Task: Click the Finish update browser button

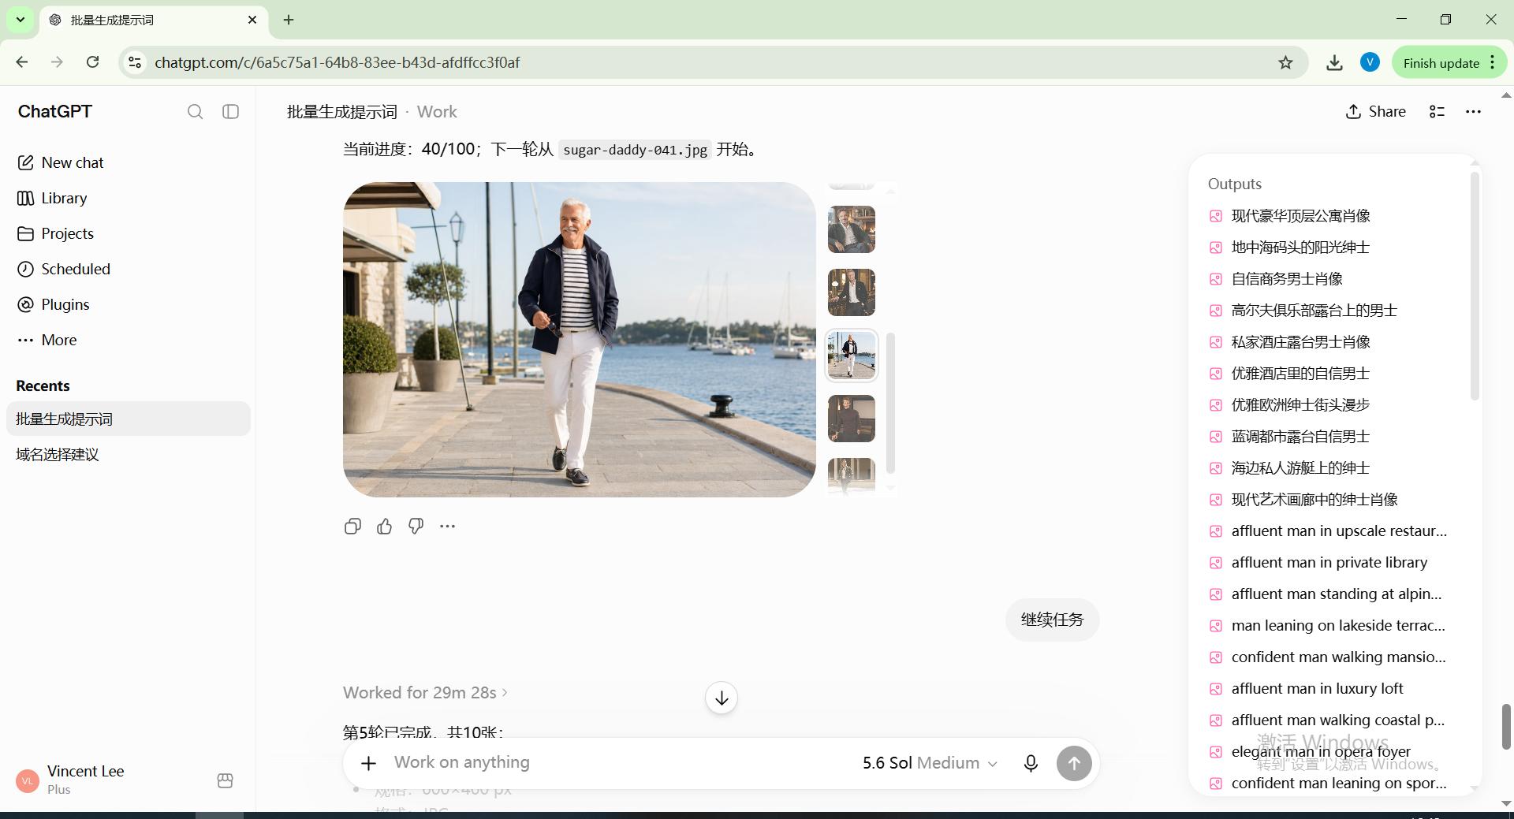Action: click(1449, 63)
